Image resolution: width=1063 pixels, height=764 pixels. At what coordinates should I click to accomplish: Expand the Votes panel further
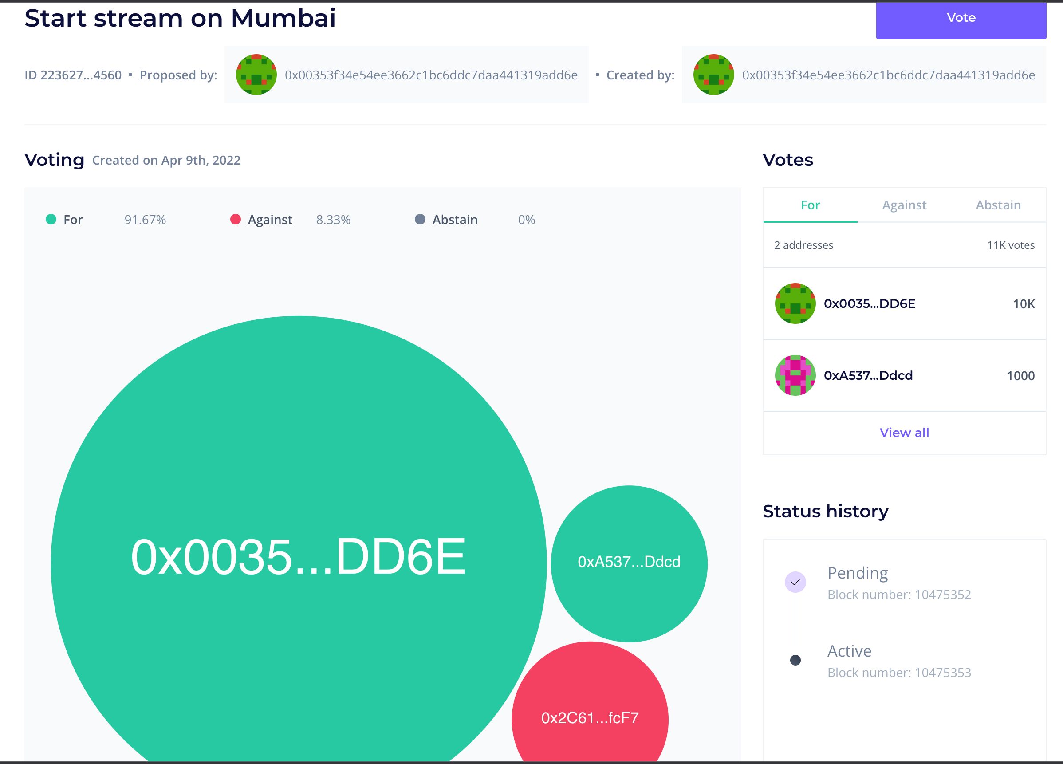point(904,432)
